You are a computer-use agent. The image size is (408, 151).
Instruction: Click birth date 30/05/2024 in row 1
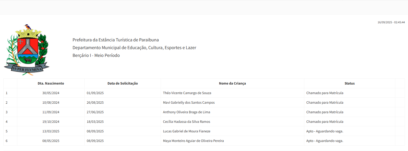pyautogui.click(x=51, y=93)
